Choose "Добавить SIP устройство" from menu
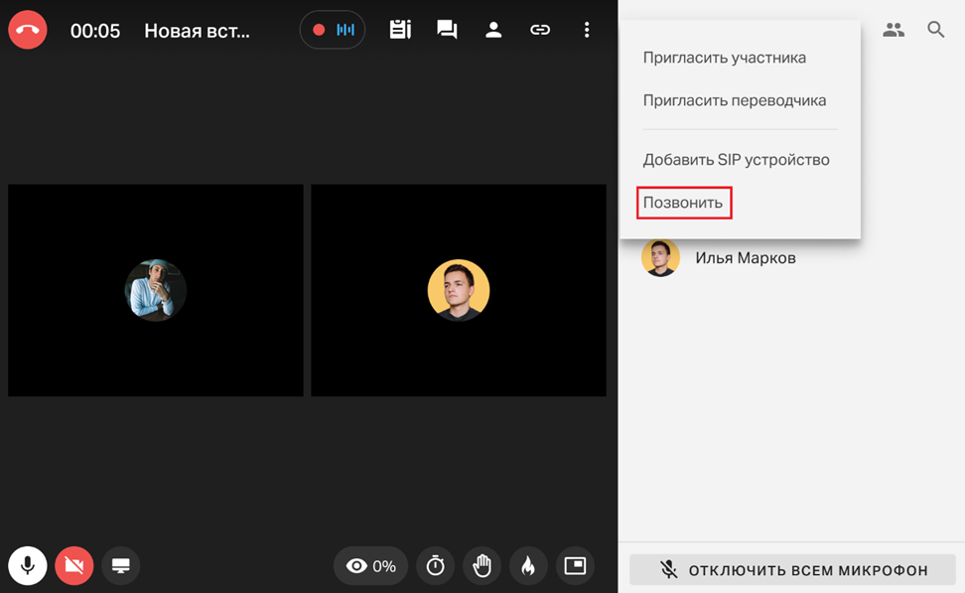Screen dimensions: 965x593 click(x=736, y=160)
